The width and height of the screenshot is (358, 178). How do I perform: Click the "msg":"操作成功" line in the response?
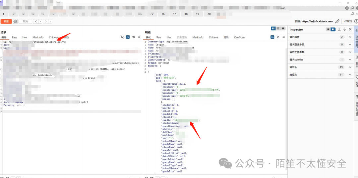point(165,78)
